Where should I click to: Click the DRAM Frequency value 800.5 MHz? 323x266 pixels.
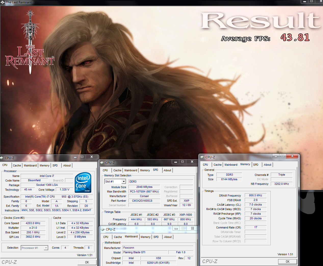[255, 195]
